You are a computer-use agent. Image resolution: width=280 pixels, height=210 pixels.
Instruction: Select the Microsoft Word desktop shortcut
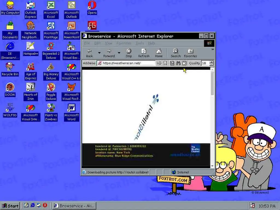(x=71, y=112)
